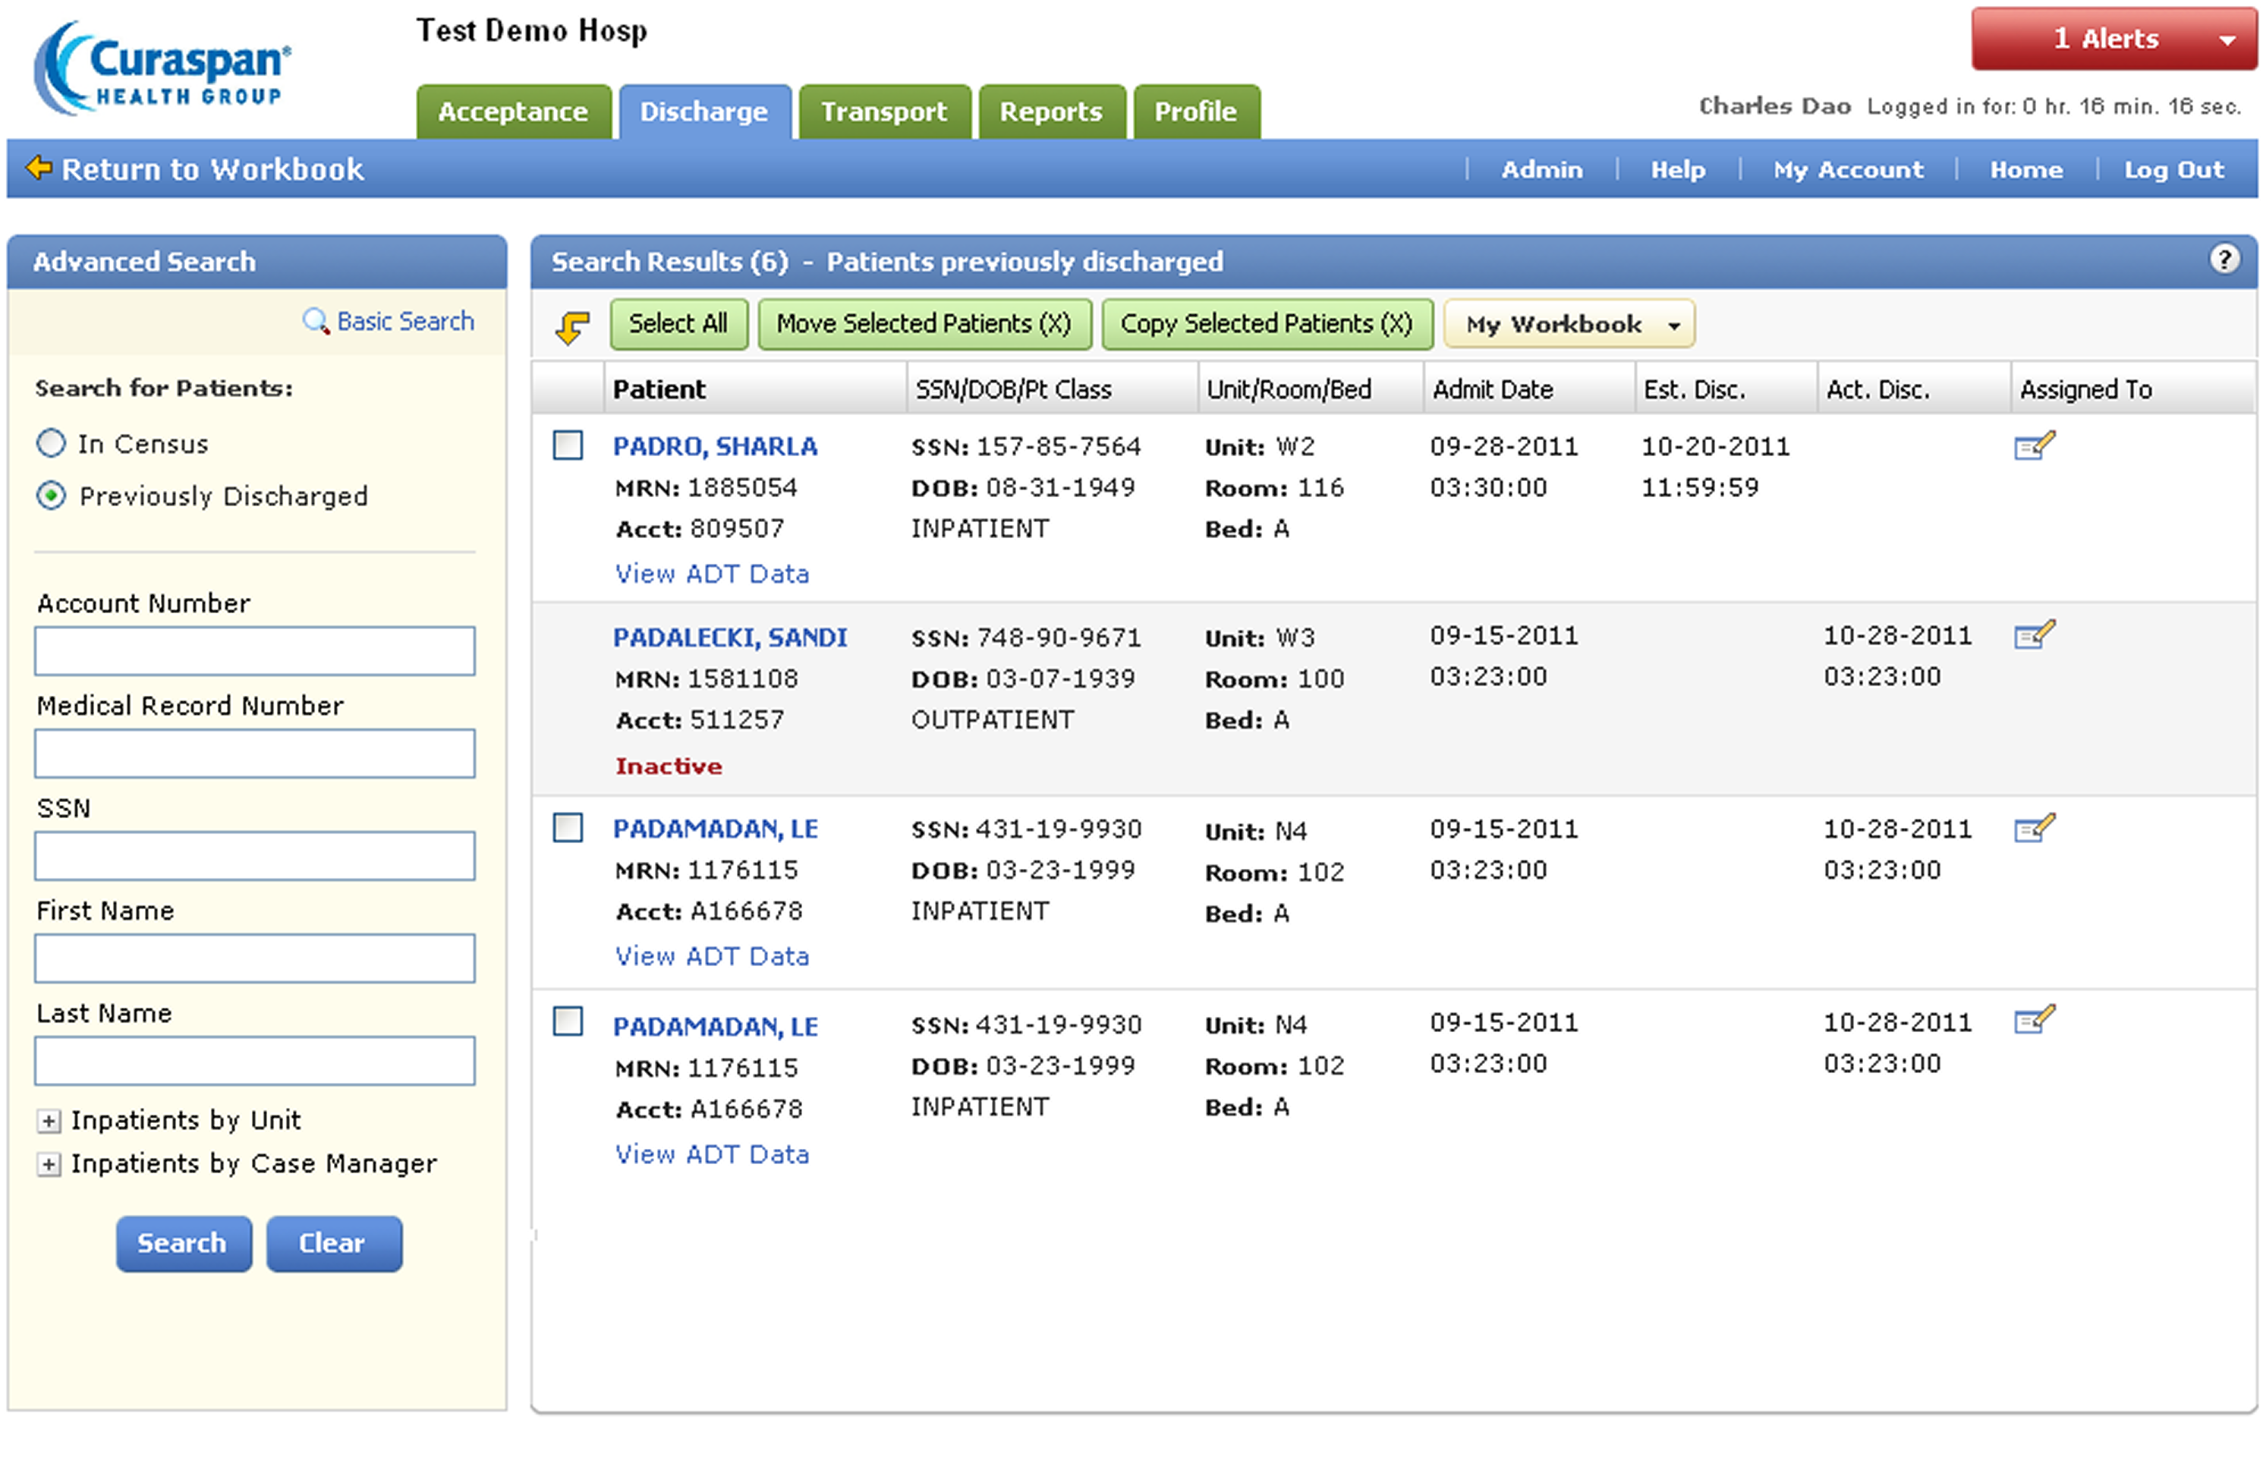Viewport: 2263px width, 1457px height.
Task: Click the Medical Record Number input field
Action: [x=254, y=754]
